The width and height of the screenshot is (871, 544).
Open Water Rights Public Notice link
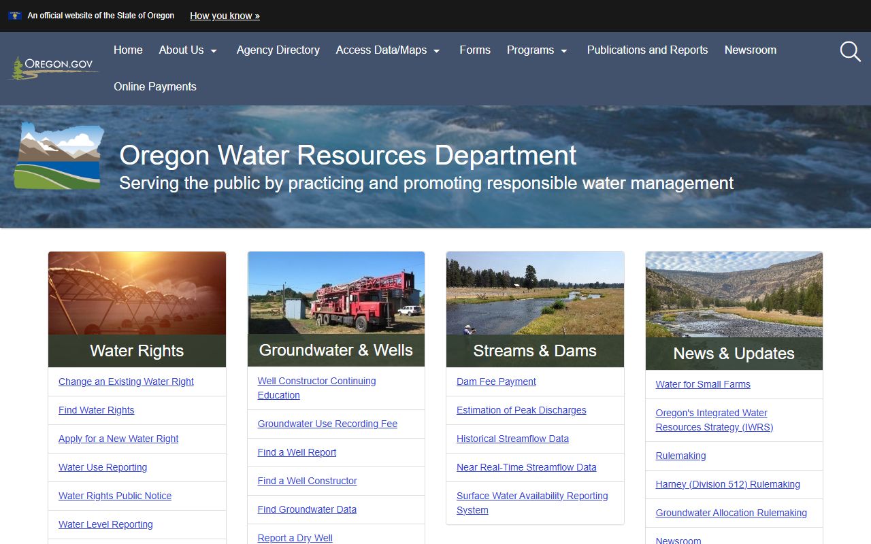coord(115,496)
